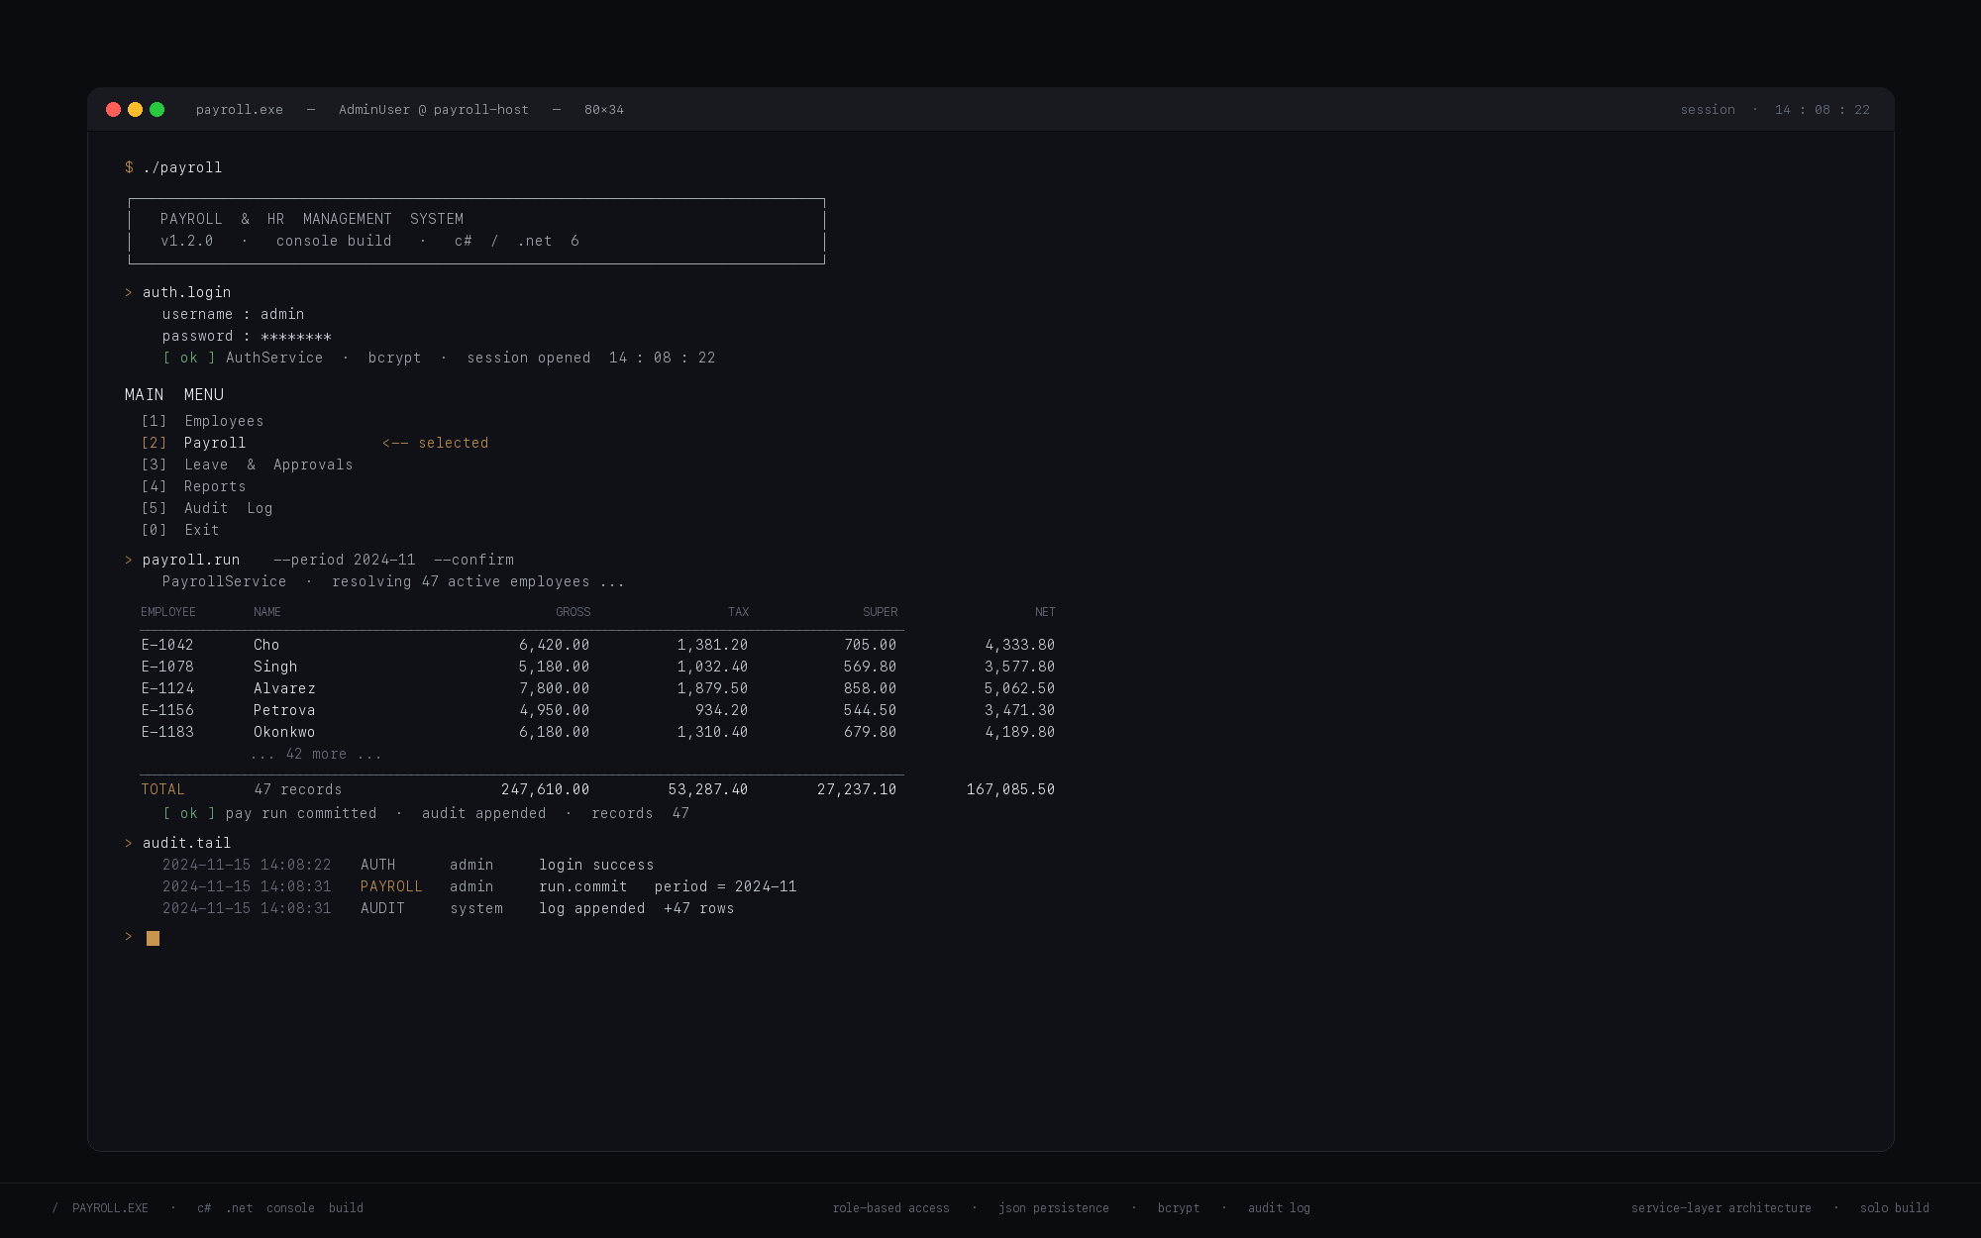
Task: Click the GROSS column header
Action: point(573,612)
